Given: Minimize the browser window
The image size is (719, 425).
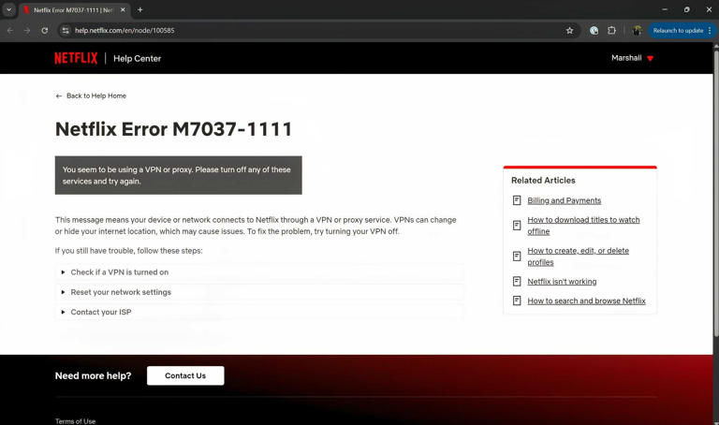Looking at the screenshot, I should [665, 9].
